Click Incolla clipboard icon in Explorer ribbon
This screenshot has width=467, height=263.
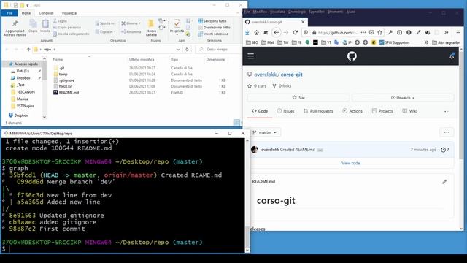45,24
